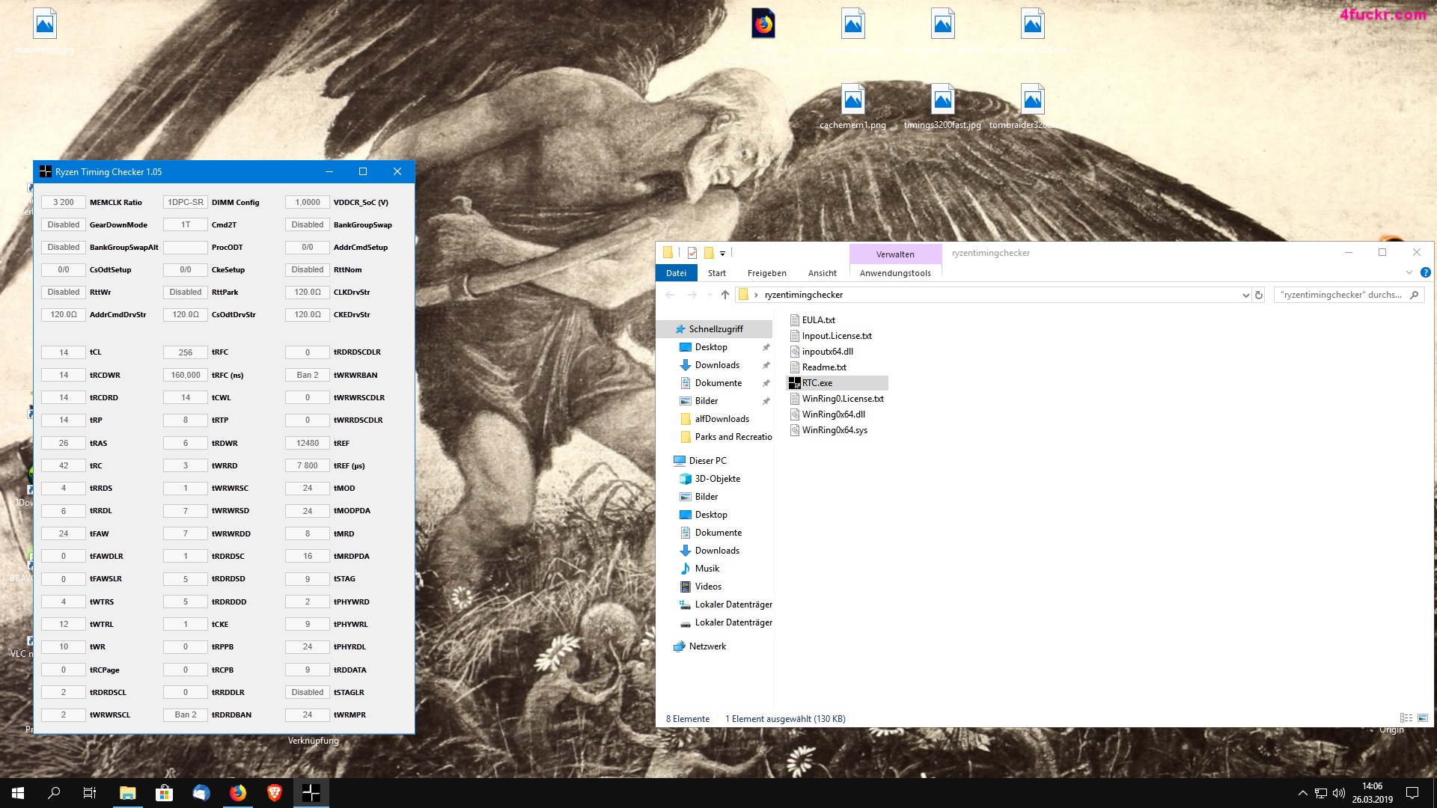Show hidden system tray icons
1437x808 pixels.
click(x=1302, y=793)
